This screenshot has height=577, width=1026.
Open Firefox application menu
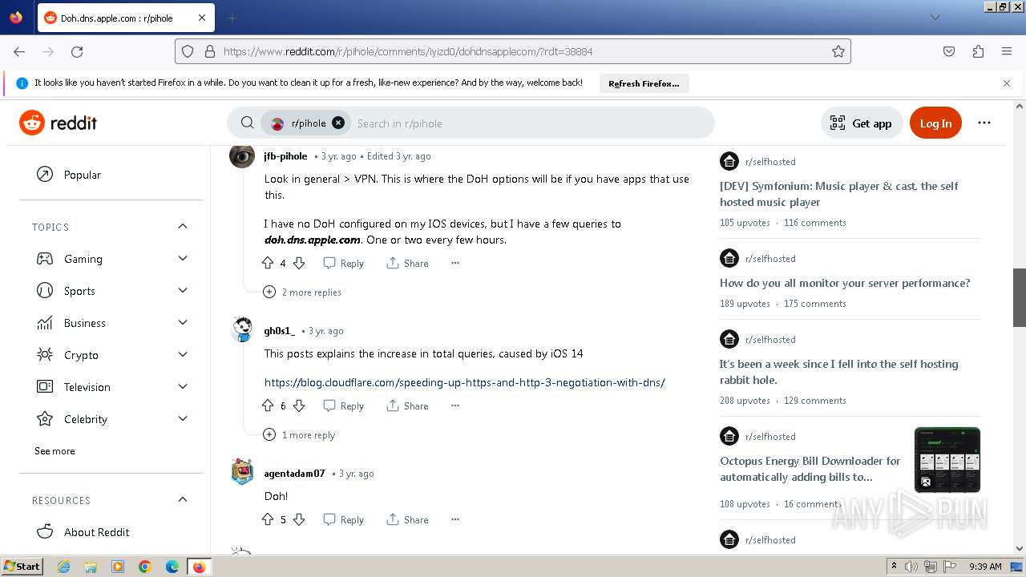click(1007, 51)
